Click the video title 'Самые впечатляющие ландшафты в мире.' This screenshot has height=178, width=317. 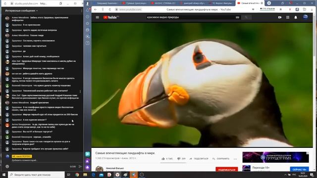[x=125, y=153]
